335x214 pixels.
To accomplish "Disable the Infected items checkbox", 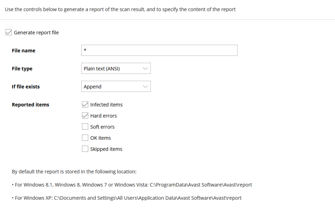I will 85,104.
